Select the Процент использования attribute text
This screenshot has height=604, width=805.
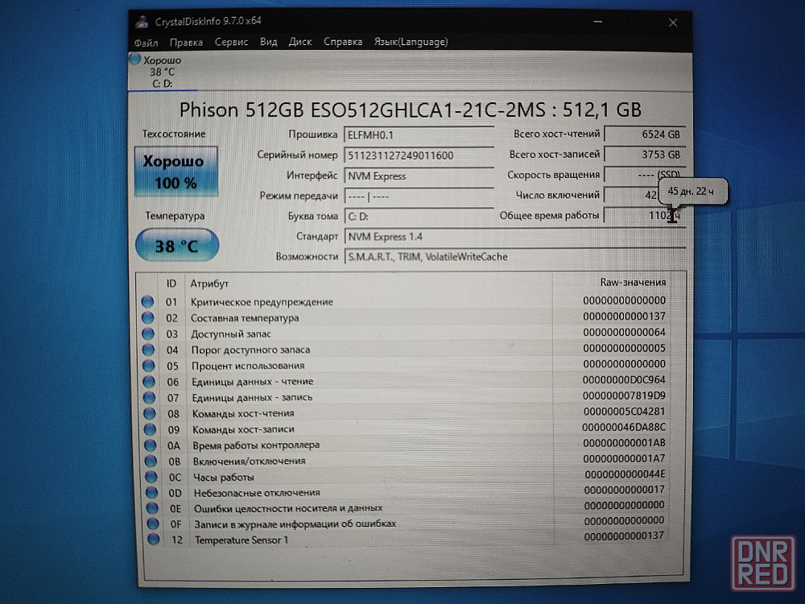[x=248, y=366]
